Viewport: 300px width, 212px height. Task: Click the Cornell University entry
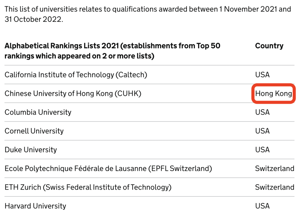[34, 131]
